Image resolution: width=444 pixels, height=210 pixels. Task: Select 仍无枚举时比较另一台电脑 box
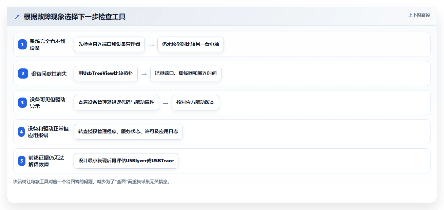(x=191, y=44)
